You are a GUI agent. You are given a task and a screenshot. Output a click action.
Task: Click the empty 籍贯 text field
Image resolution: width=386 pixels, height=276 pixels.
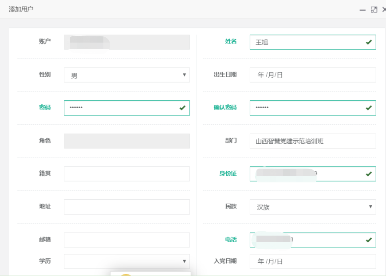[126, 174]
